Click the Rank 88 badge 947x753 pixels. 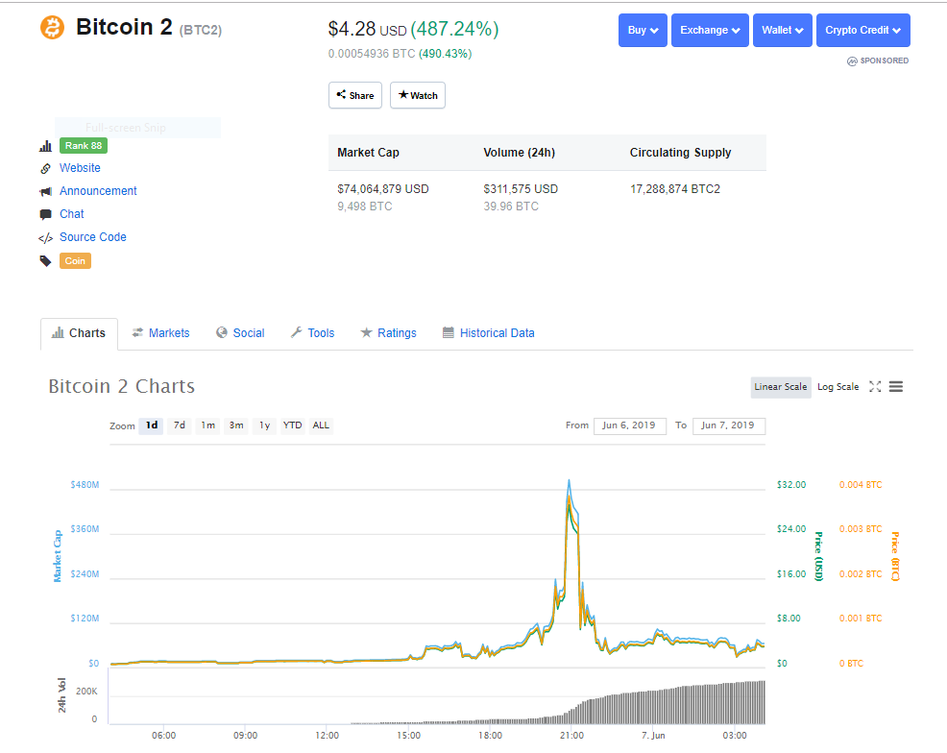coord(84,146)
